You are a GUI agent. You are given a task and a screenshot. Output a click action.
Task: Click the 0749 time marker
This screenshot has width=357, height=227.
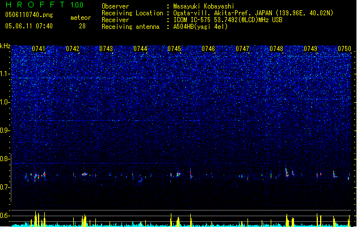[310, 49]
